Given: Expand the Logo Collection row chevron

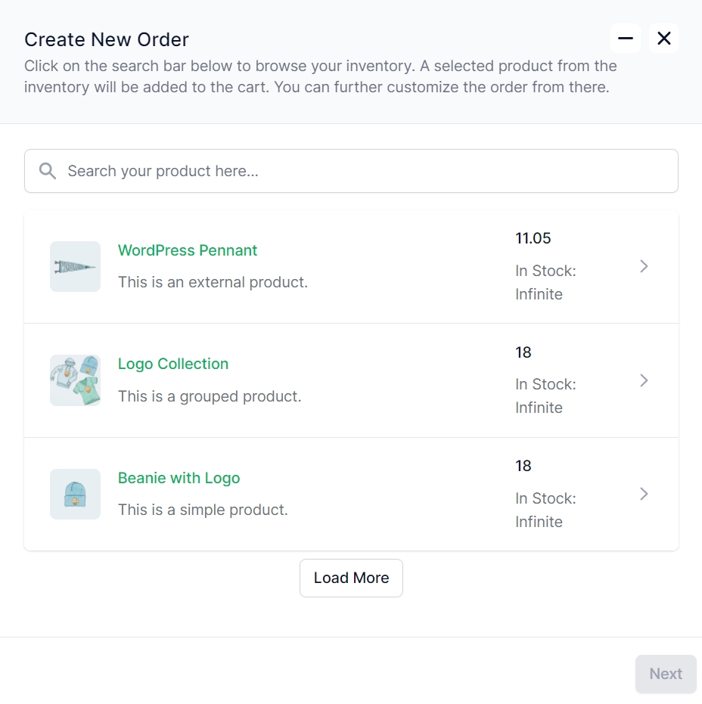Looking at the screenshot, I should point(644,381).
